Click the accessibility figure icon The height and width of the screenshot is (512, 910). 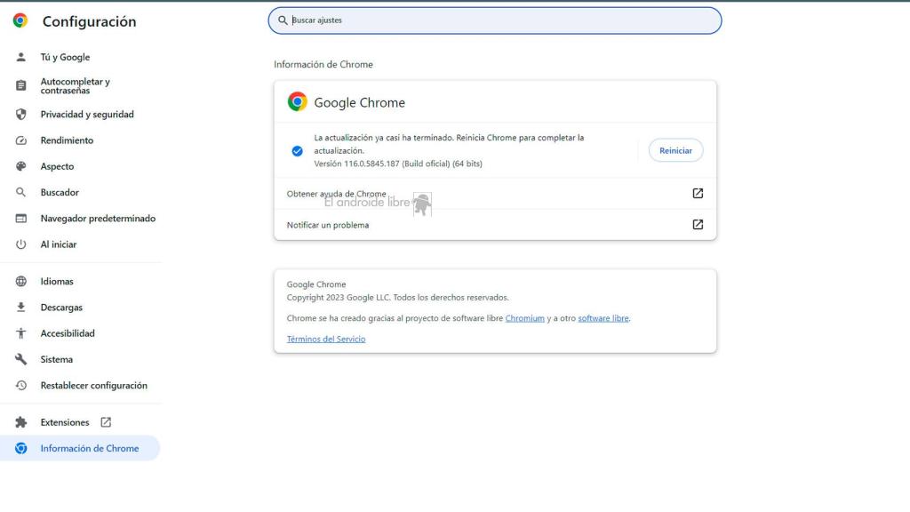[21, 333]
